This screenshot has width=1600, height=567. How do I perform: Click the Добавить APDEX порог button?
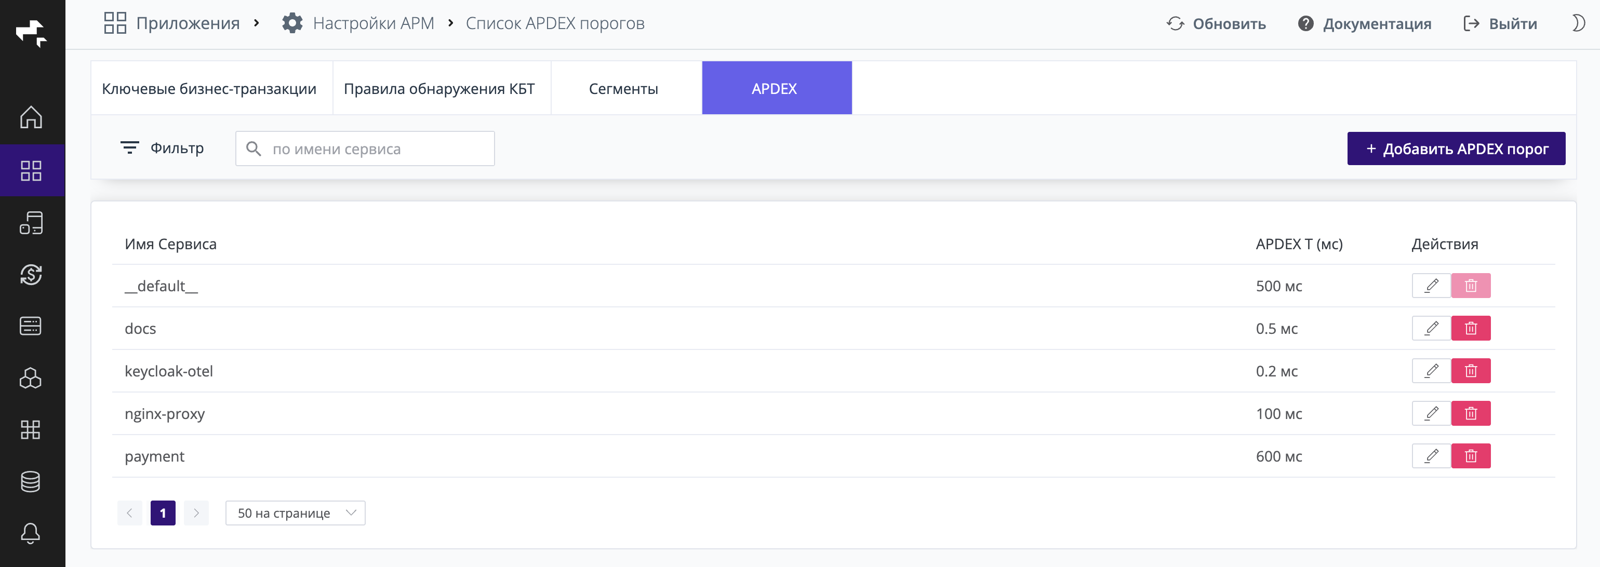pyautogui.click(x=1457, y=148)
